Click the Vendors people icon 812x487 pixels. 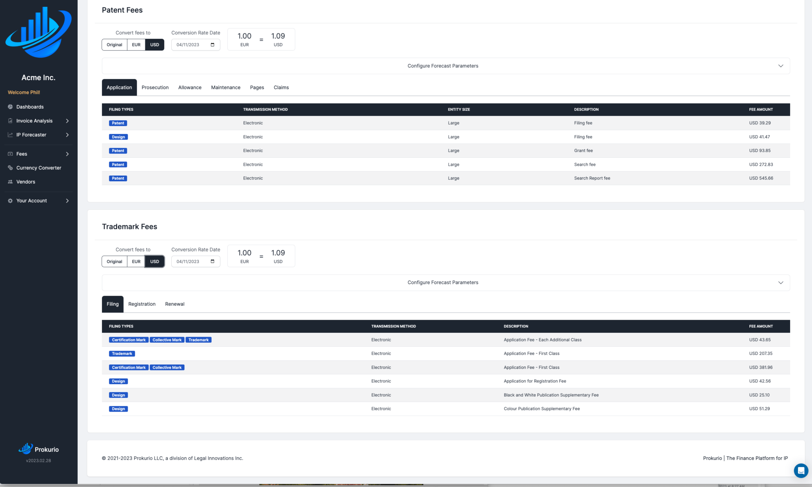(10, 182)
